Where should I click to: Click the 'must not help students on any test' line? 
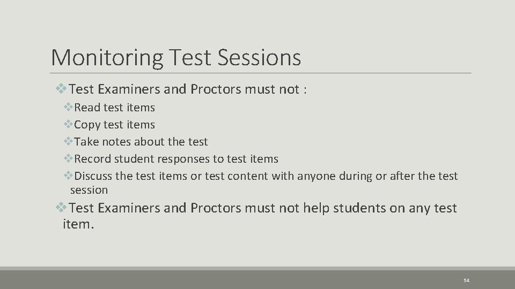point(263,208)
